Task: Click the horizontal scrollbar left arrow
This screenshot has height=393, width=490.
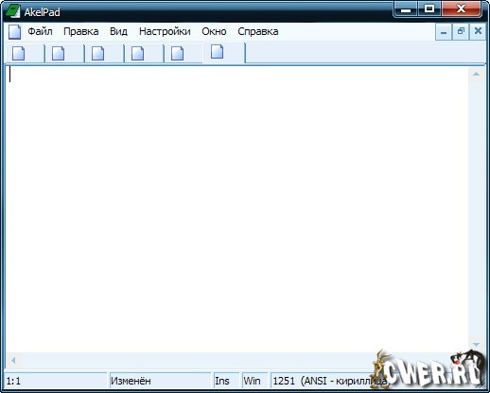Action: (13, 360)
